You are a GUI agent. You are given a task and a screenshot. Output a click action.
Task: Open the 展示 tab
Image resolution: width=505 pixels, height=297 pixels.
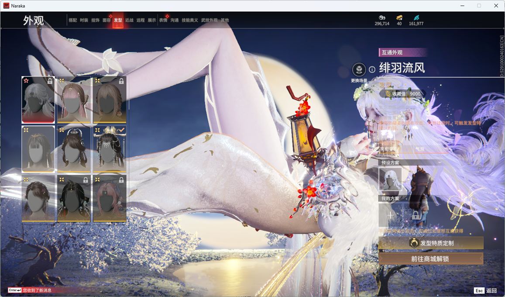click(x=152, y=20)
